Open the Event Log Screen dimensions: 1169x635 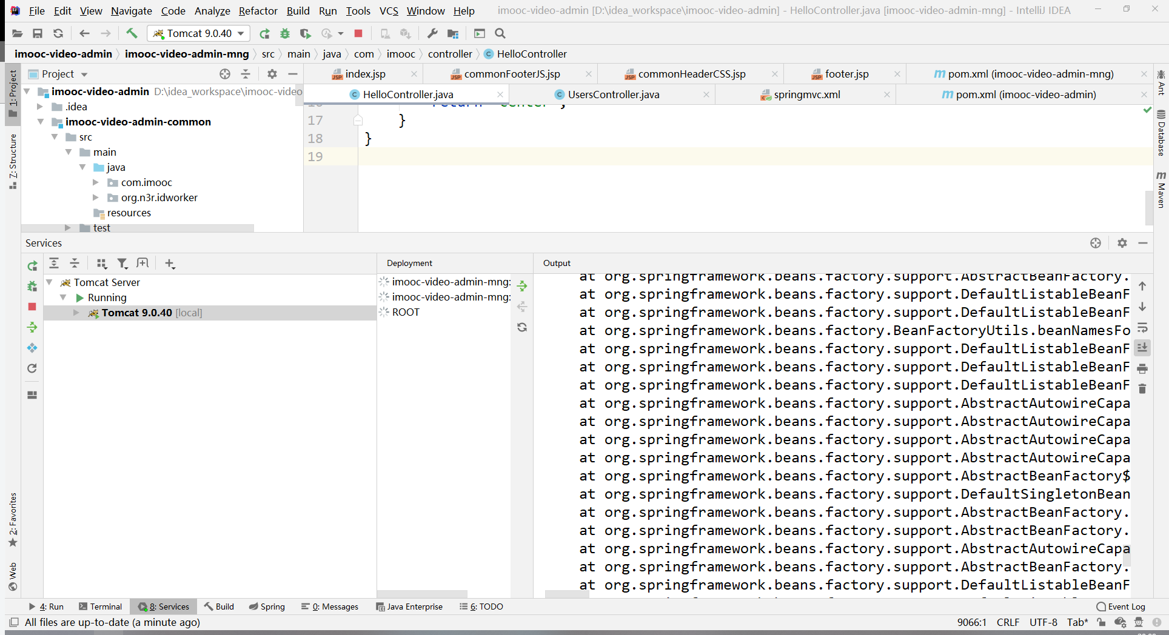click(x=1121, y=607)
